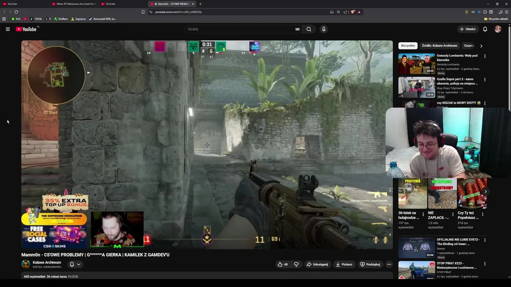Select the Counter filter chip
The width and height of the screenshot is (511, 287).
(469, 46)
